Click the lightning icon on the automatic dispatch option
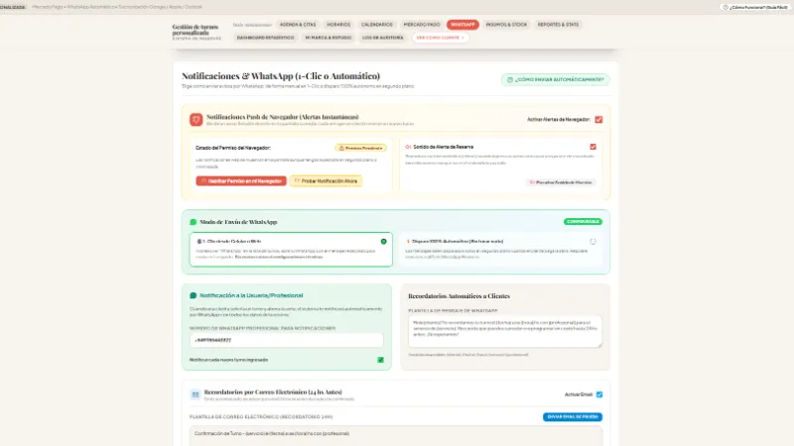This screenshot has height=446, width=794. click(408, 242)
